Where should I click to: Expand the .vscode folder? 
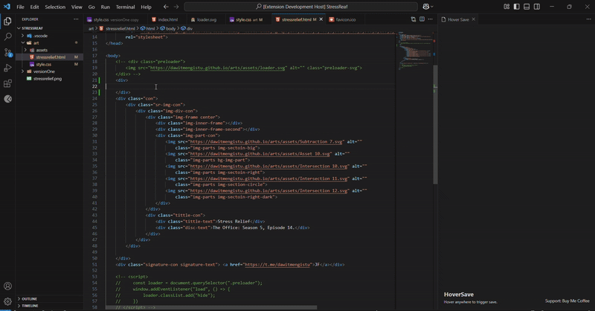coord(22,36)
